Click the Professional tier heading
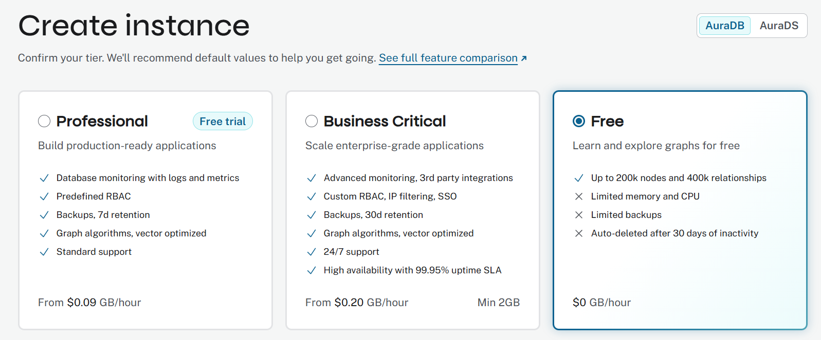 [x=102, y=121]
